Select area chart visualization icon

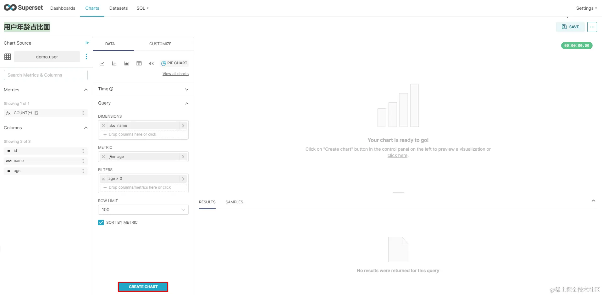click(x=127, y=63)
